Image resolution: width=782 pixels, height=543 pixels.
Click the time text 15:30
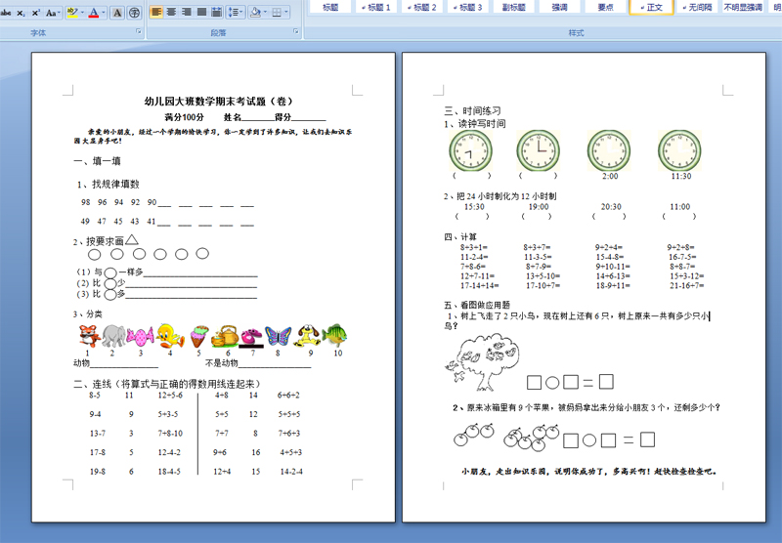pyautogui.click(x=474, y=207)
